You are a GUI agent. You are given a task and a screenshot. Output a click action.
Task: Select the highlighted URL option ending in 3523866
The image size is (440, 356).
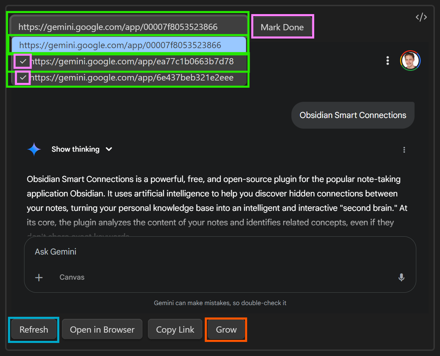[129, 45]
